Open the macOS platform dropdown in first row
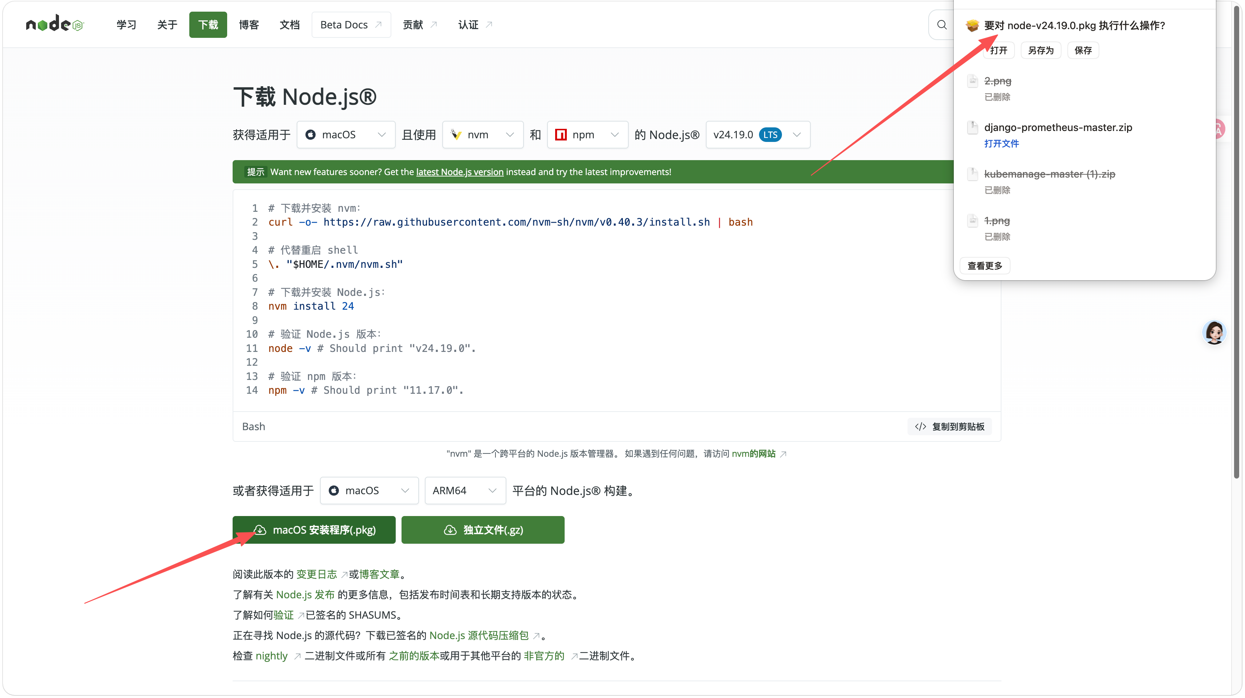Screen dimensions: 1245x698 pyautogui.click(x=346, y=134)
